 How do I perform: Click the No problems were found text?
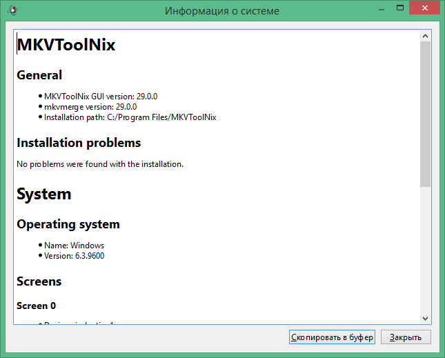100,164
